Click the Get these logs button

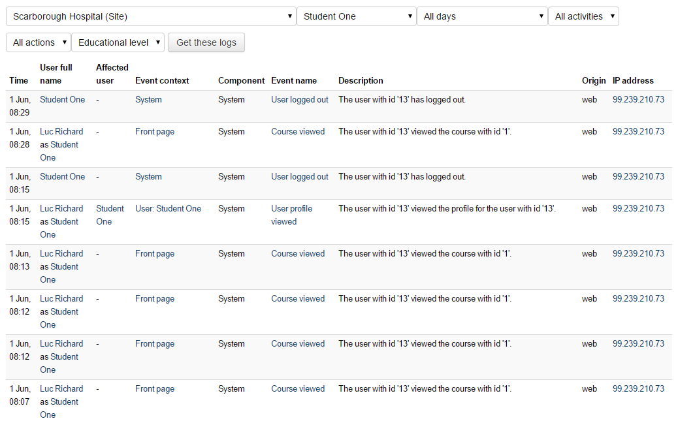[x=206, y=42]
